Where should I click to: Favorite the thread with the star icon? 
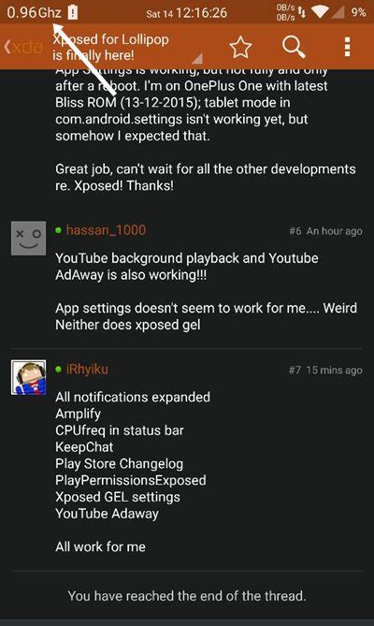240,47
